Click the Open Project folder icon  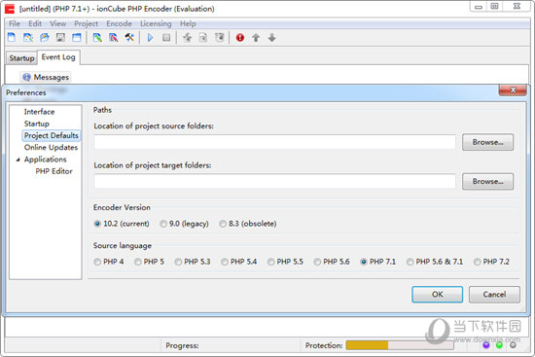45,38
